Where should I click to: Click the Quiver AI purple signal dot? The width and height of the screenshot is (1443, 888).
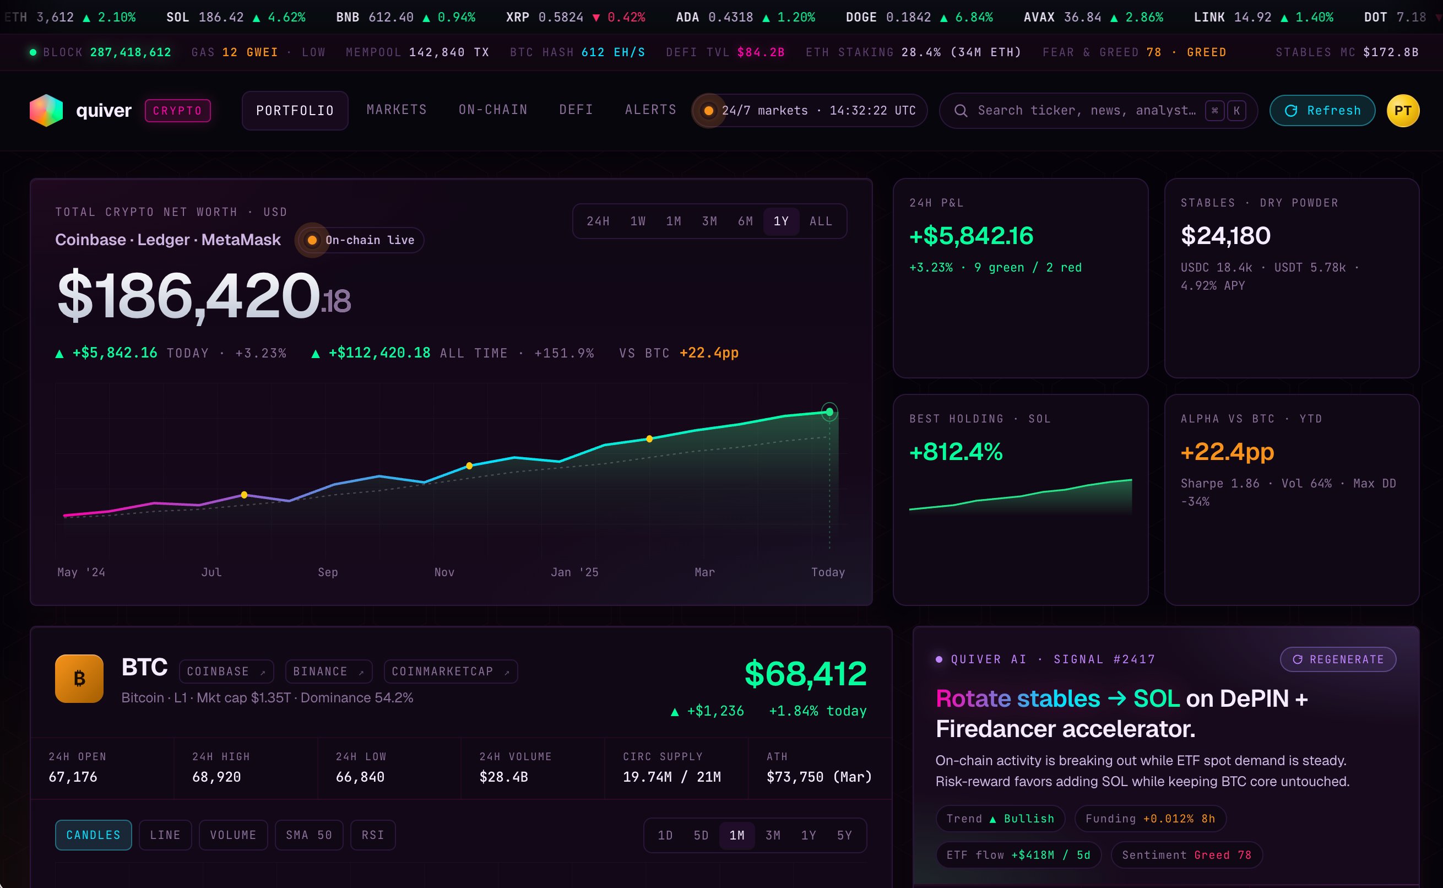click(939, 659)
